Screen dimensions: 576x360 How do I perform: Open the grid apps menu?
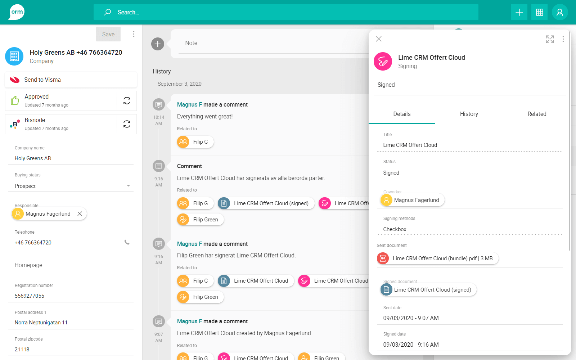click(x=539, y=12)
